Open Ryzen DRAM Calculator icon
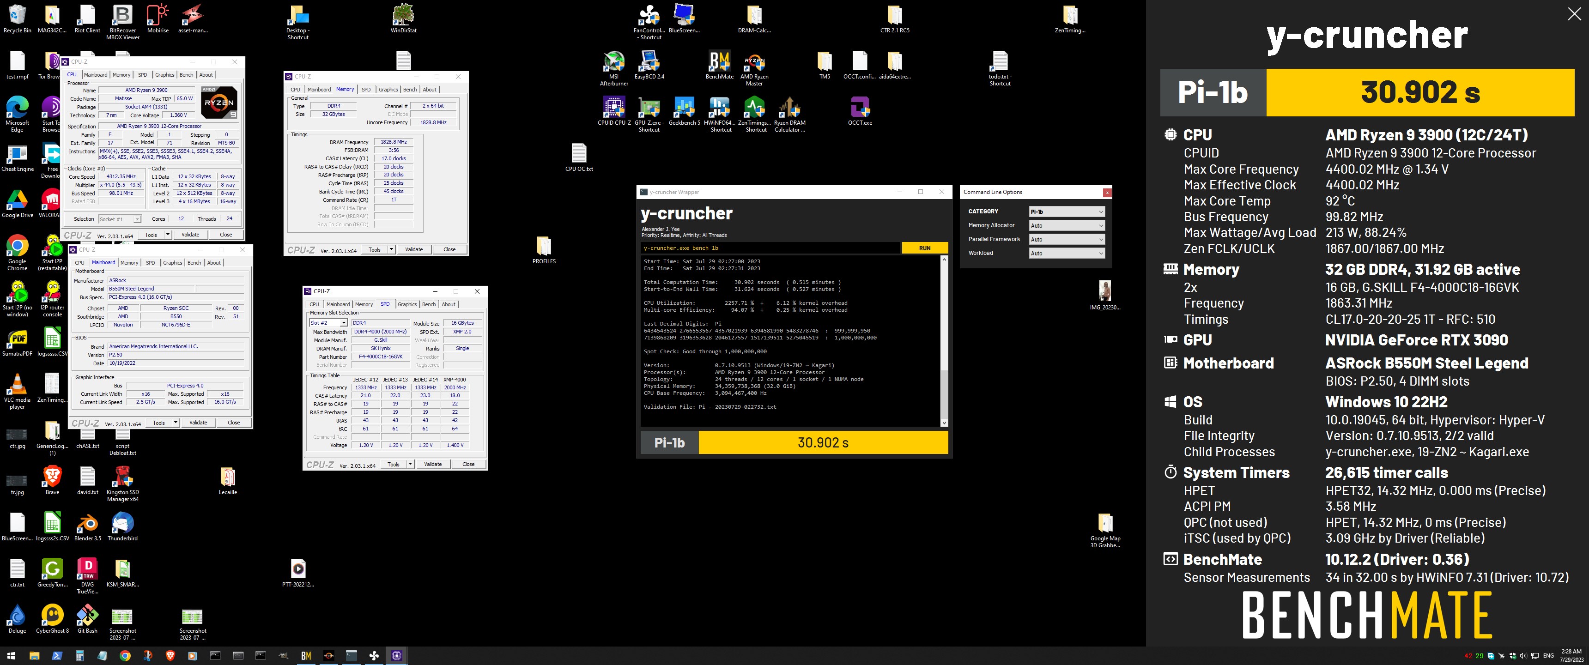 pyautogui.click(x=789, y=115)
